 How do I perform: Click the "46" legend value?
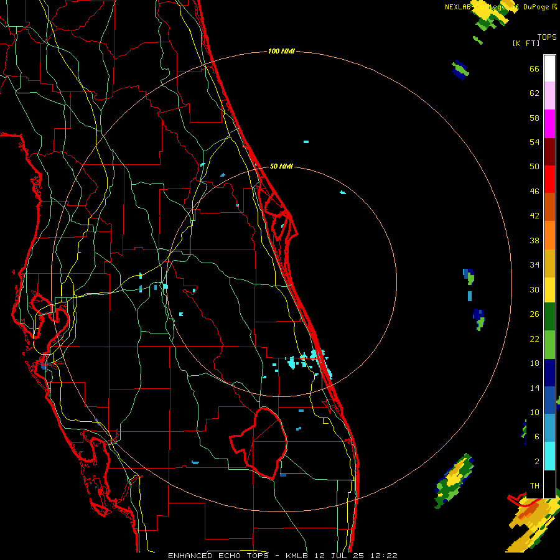pos(534,192)
